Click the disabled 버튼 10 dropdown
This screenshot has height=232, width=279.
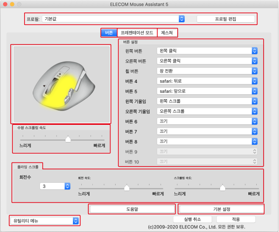[x=207, y=161]
